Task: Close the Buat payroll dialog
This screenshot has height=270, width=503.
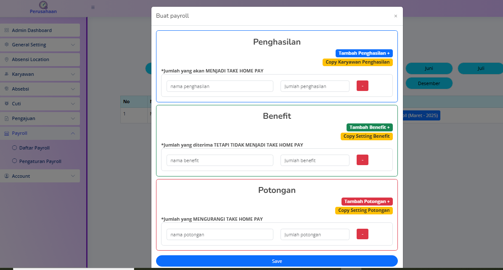Action: click(x=395, y=16)
